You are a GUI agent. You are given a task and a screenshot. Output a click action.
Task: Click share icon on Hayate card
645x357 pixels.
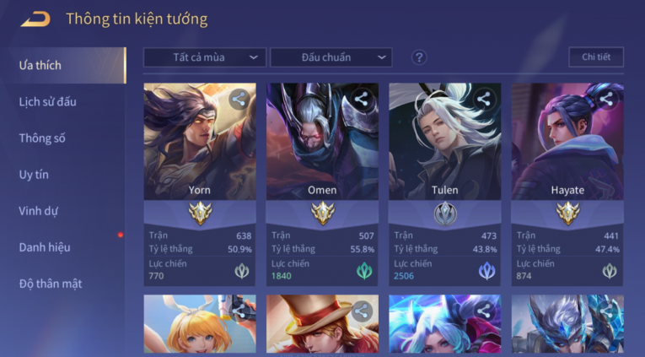click(x=606, y=100)
